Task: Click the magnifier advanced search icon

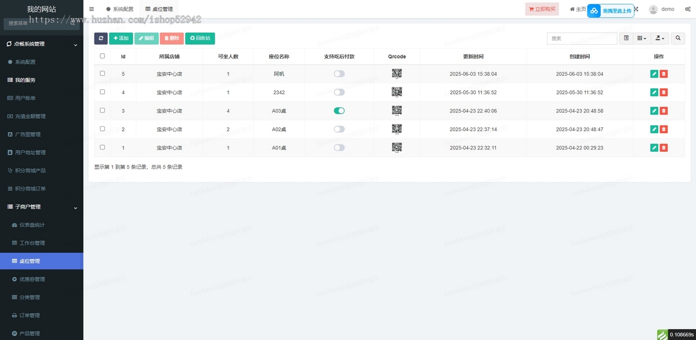Action: coord(678,38)
